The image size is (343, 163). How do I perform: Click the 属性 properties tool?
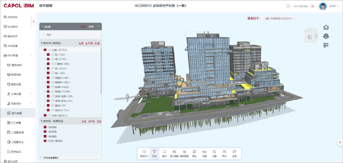click(x=194, y=153)
